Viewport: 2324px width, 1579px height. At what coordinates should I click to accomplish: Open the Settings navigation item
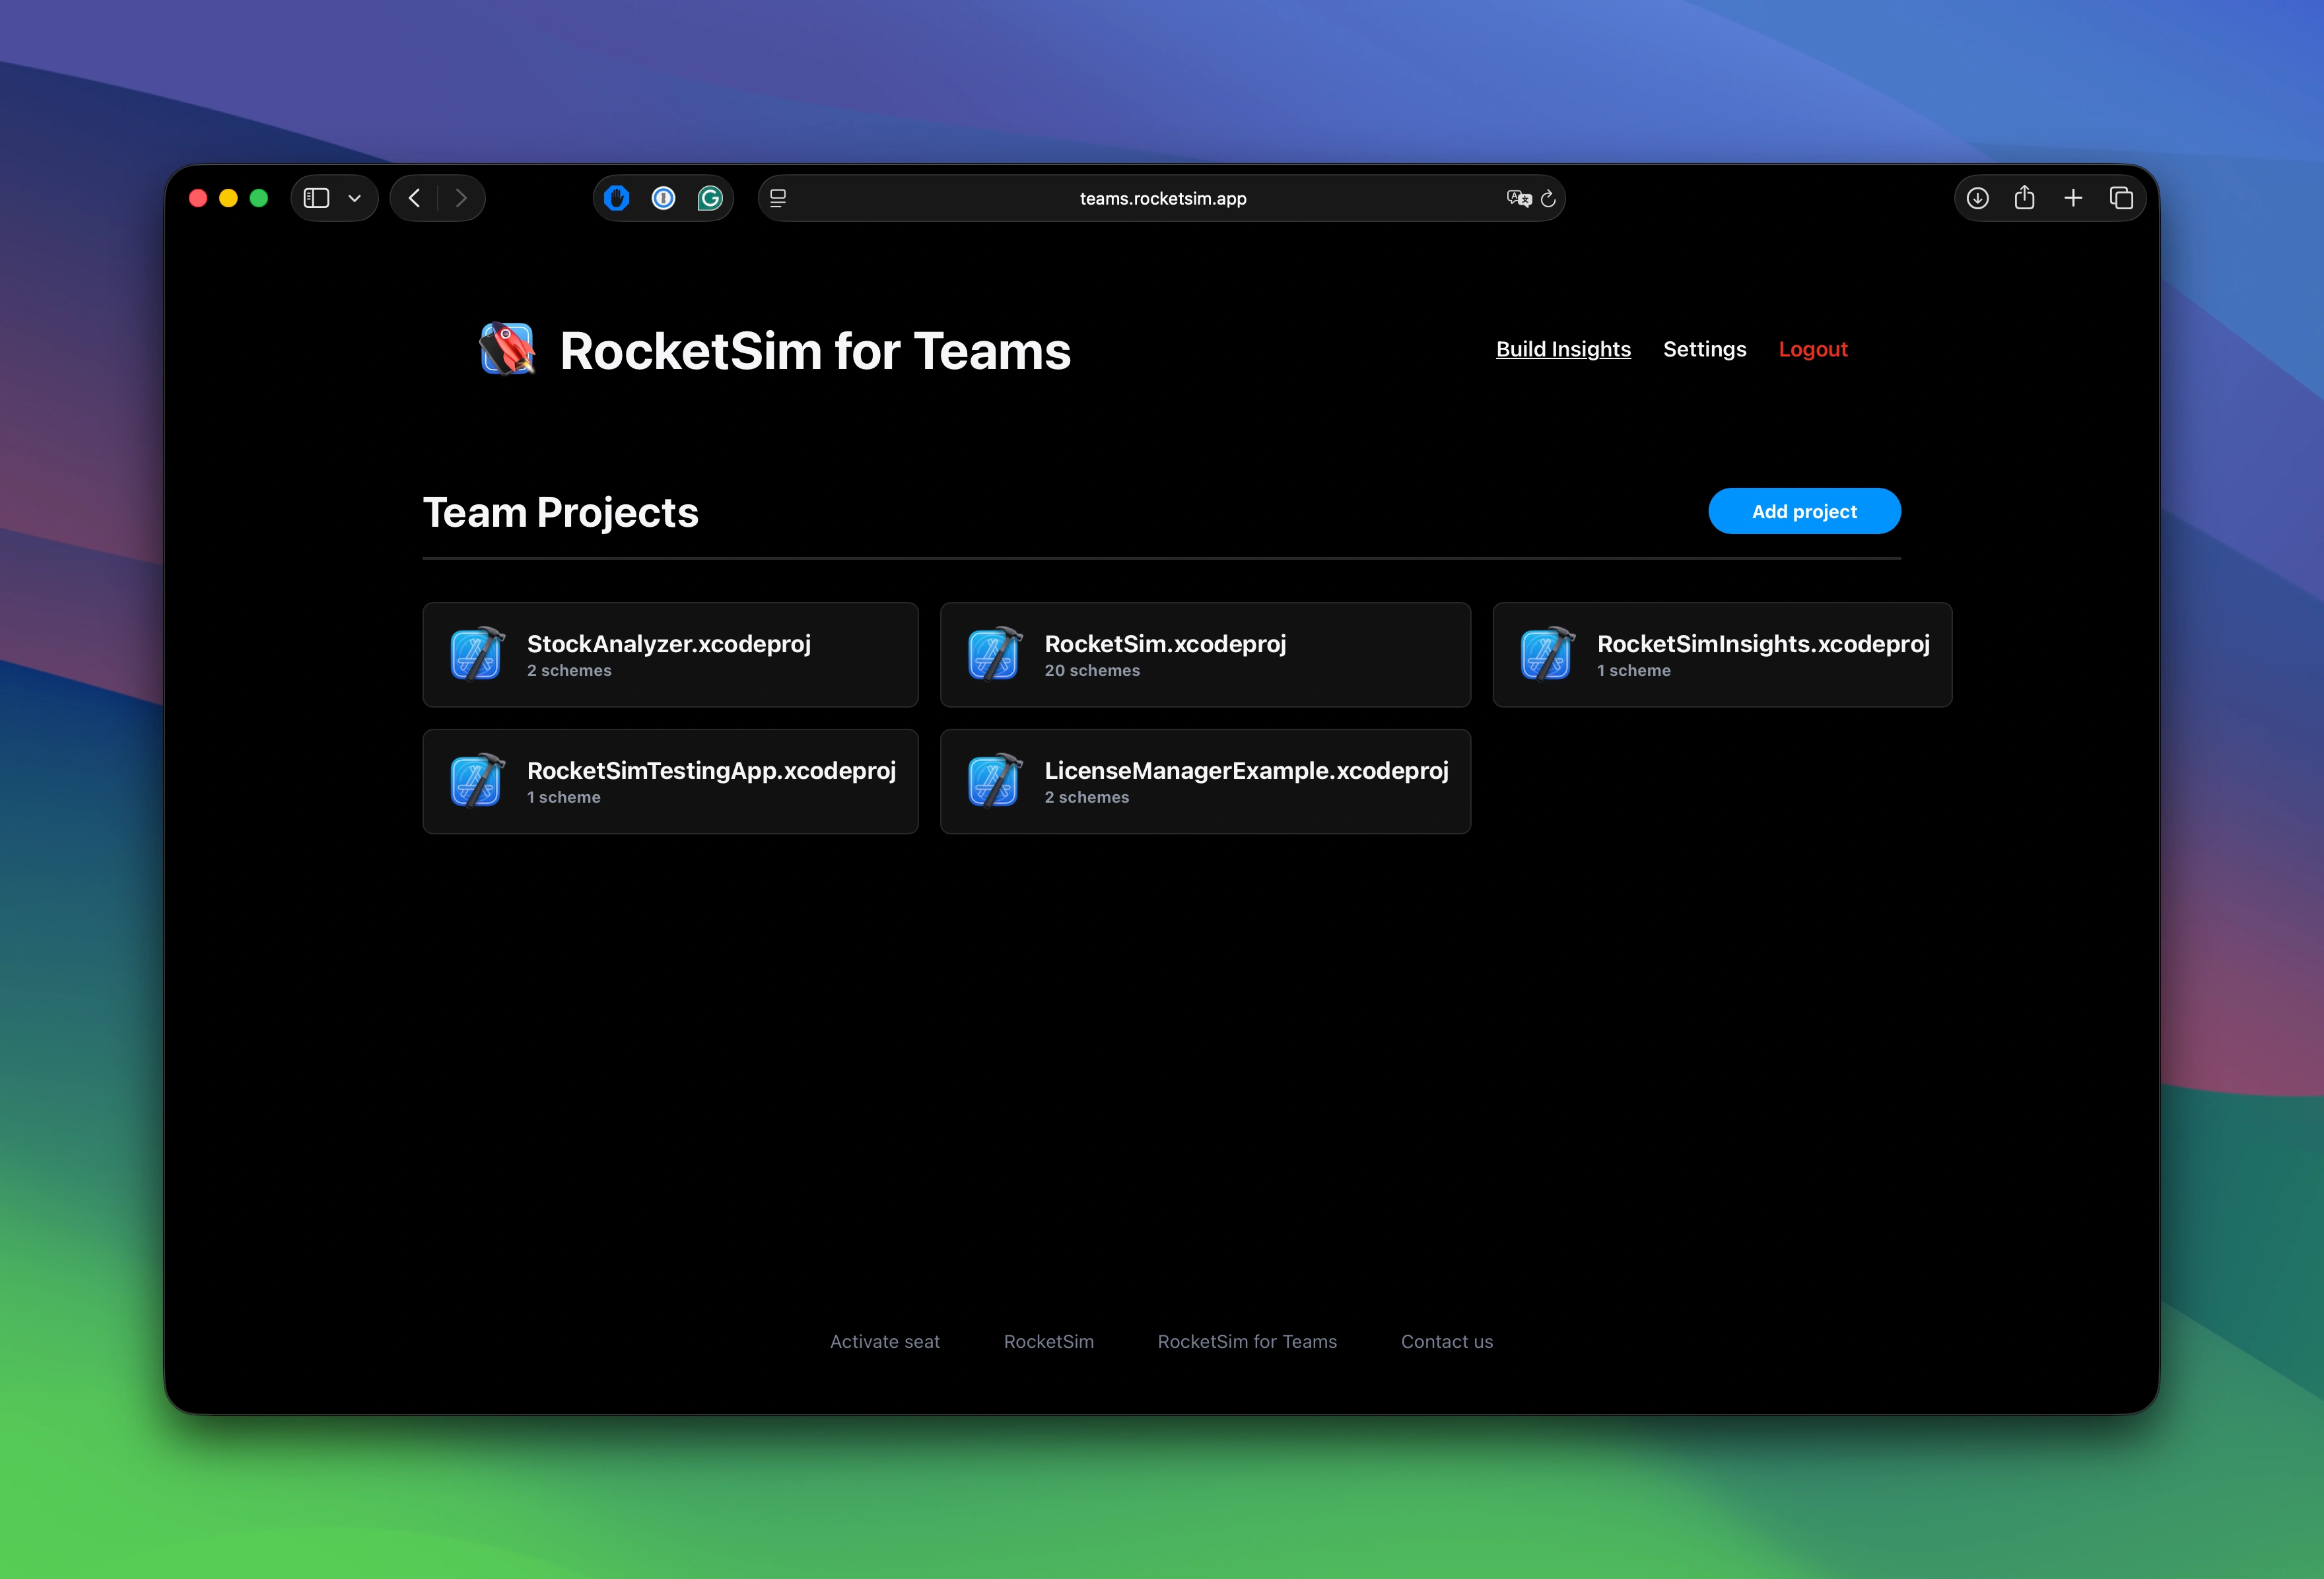tap(1704, 349)
